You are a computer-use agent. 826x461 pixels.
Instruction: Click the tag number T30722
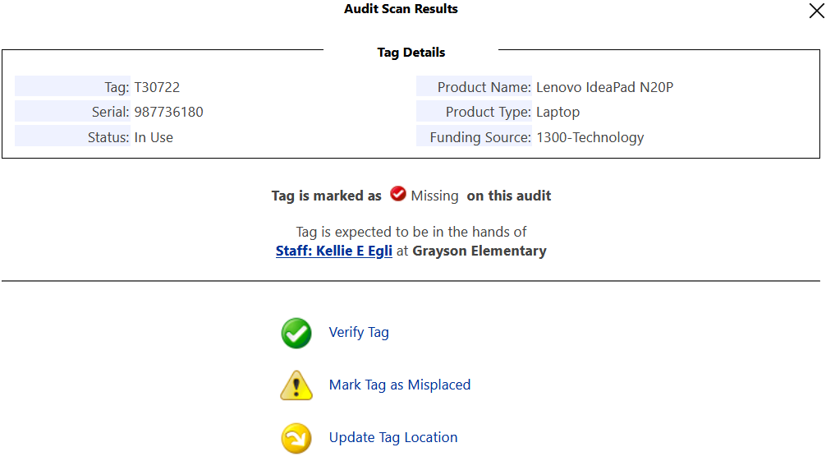pyautogui.click(x=157, y=87)
